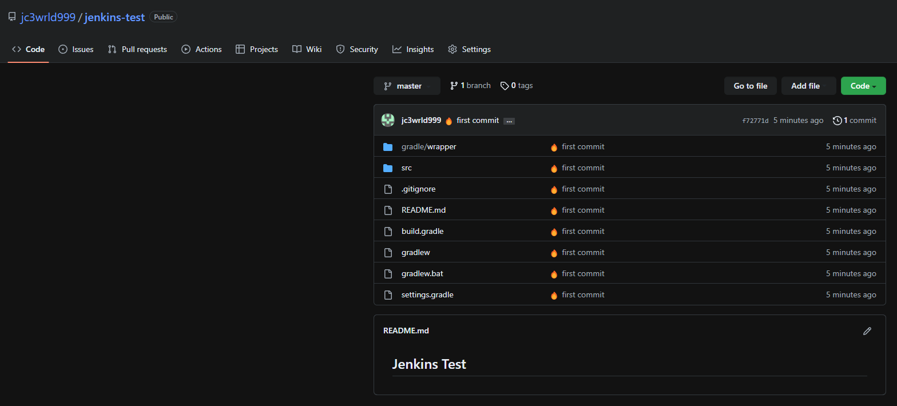Open commit hash f72771d

pos(755,121)
